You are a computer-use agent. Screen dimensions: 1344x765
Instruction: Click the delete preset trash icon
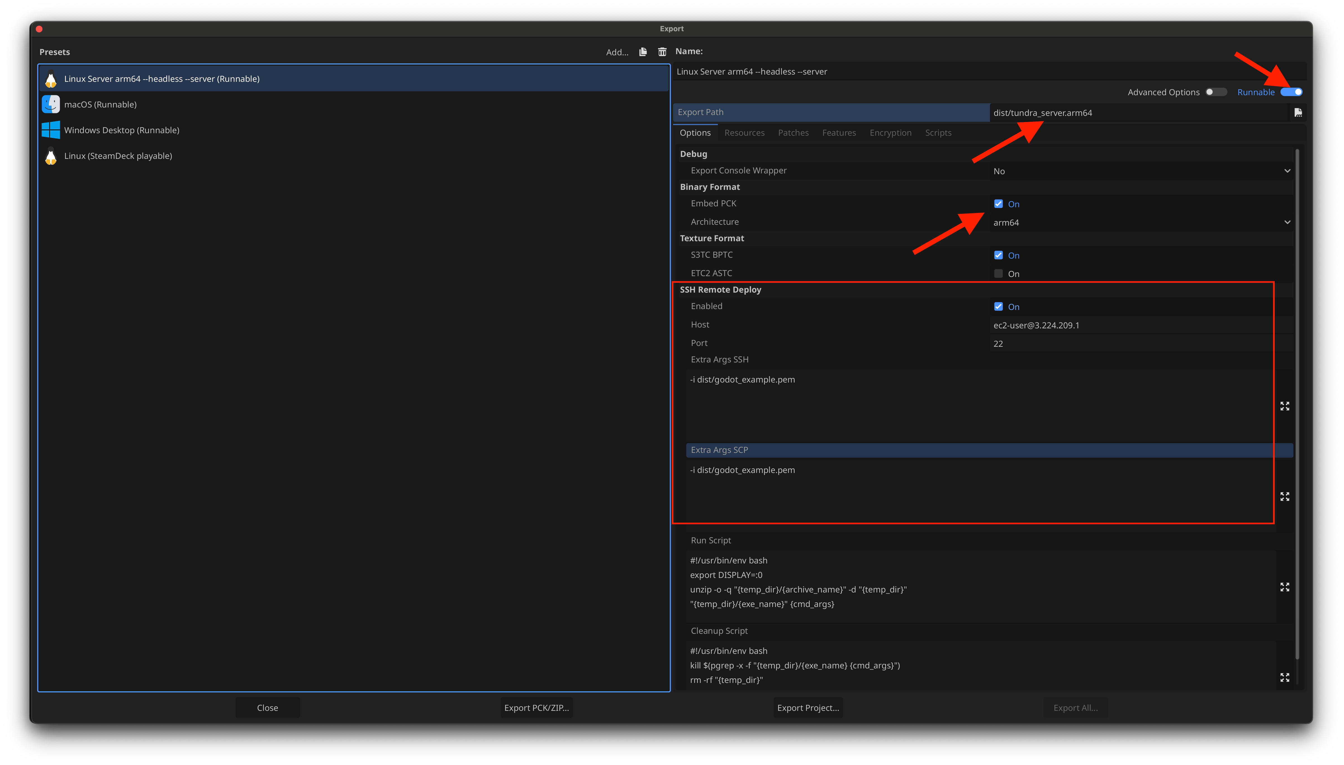click(662, 52)
